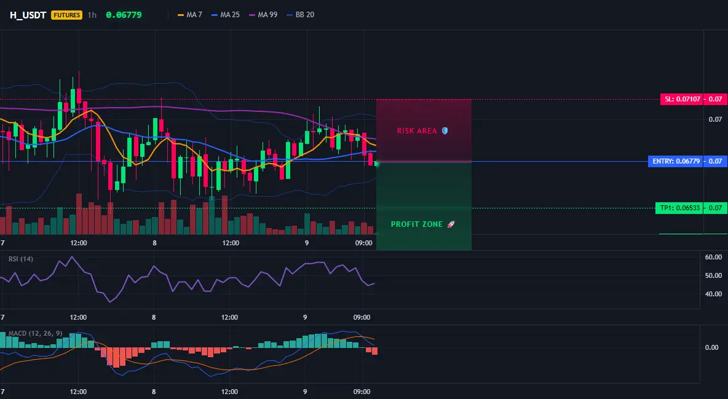This screenshot has width=728, height=399.
Task: Click the MACD (12, 26, 9) indicator title
Action: (35, 333)
